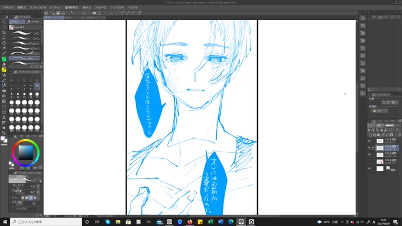Image resolution: width=402 pixels, height=226 pixels.
Task: Click the magnifier icon atop right icon strip
Action: tap(362, 18)
